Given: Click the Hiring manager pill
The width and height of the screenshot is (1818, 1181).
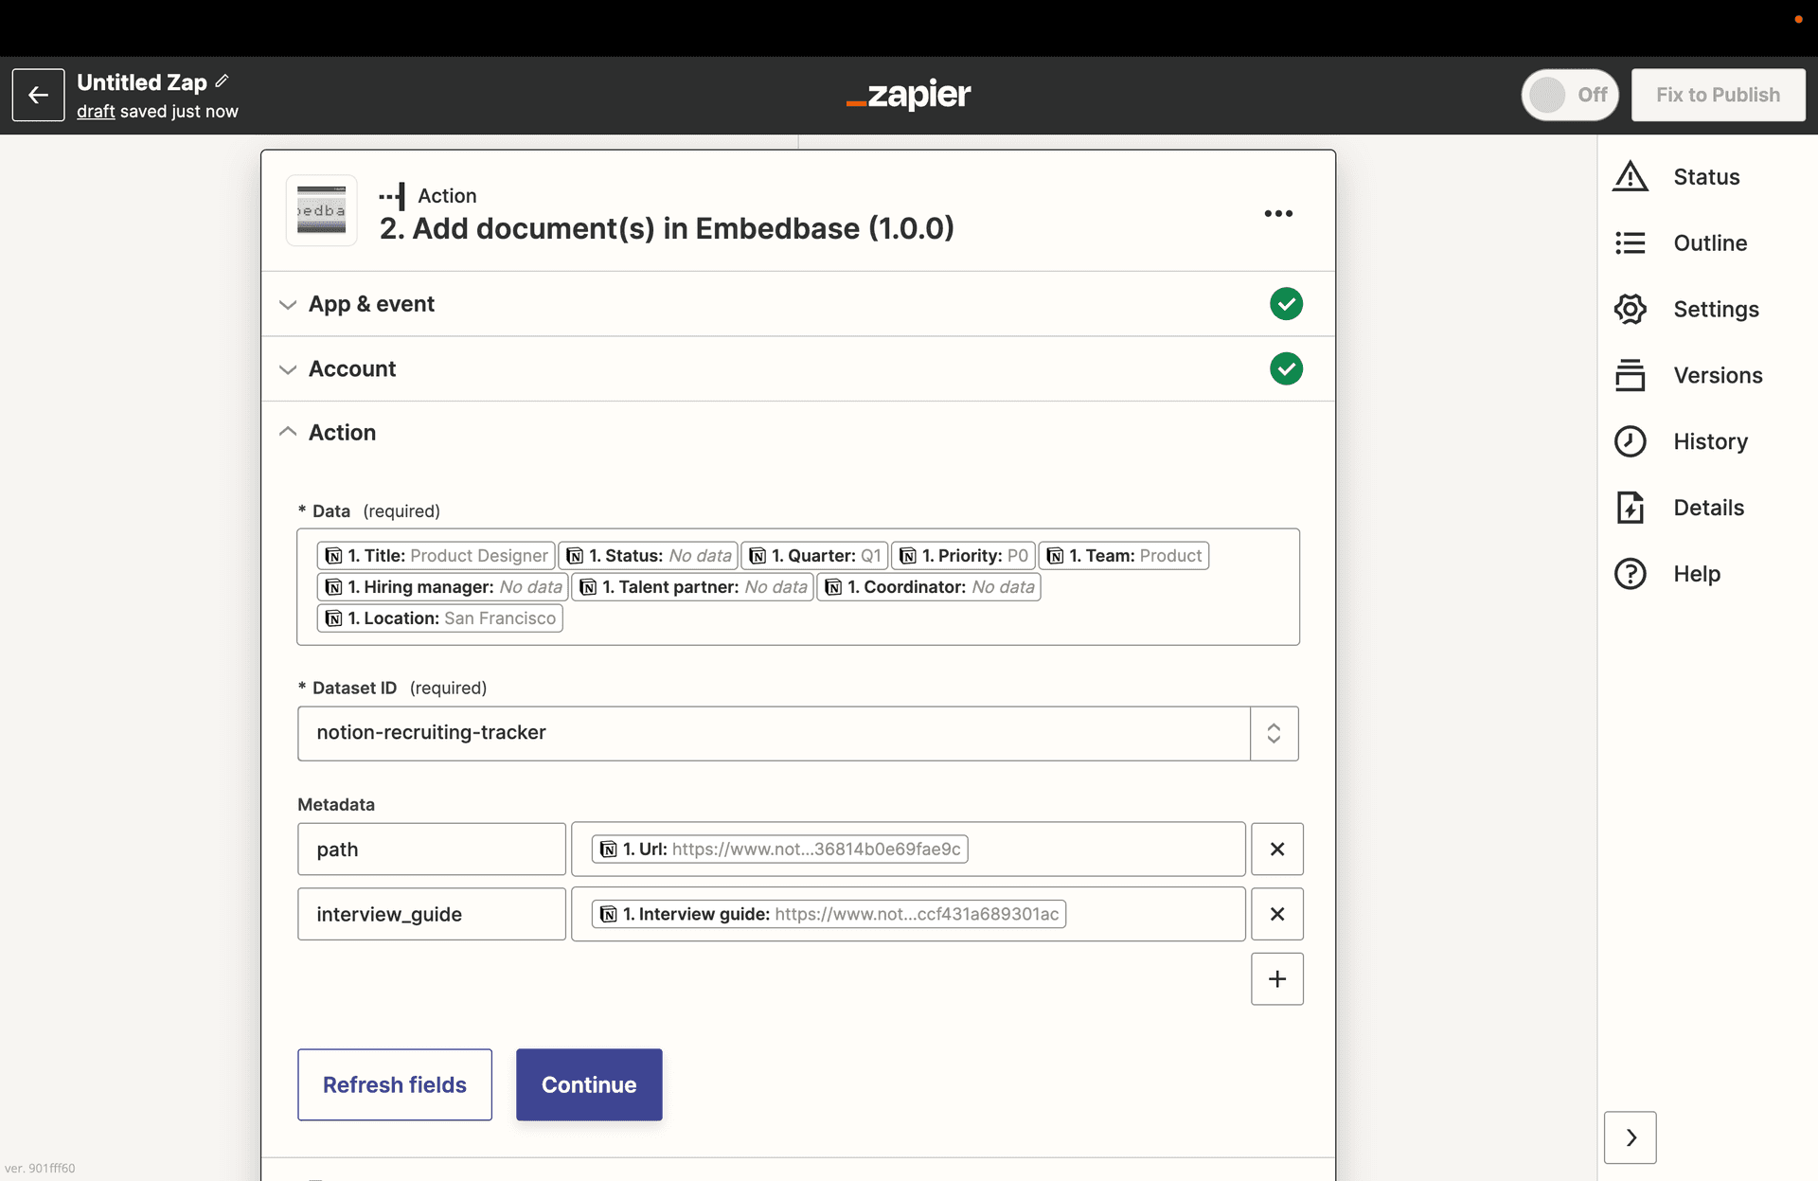Looking at the screenshot, I should pyautogui.click(x=443, y=587).
